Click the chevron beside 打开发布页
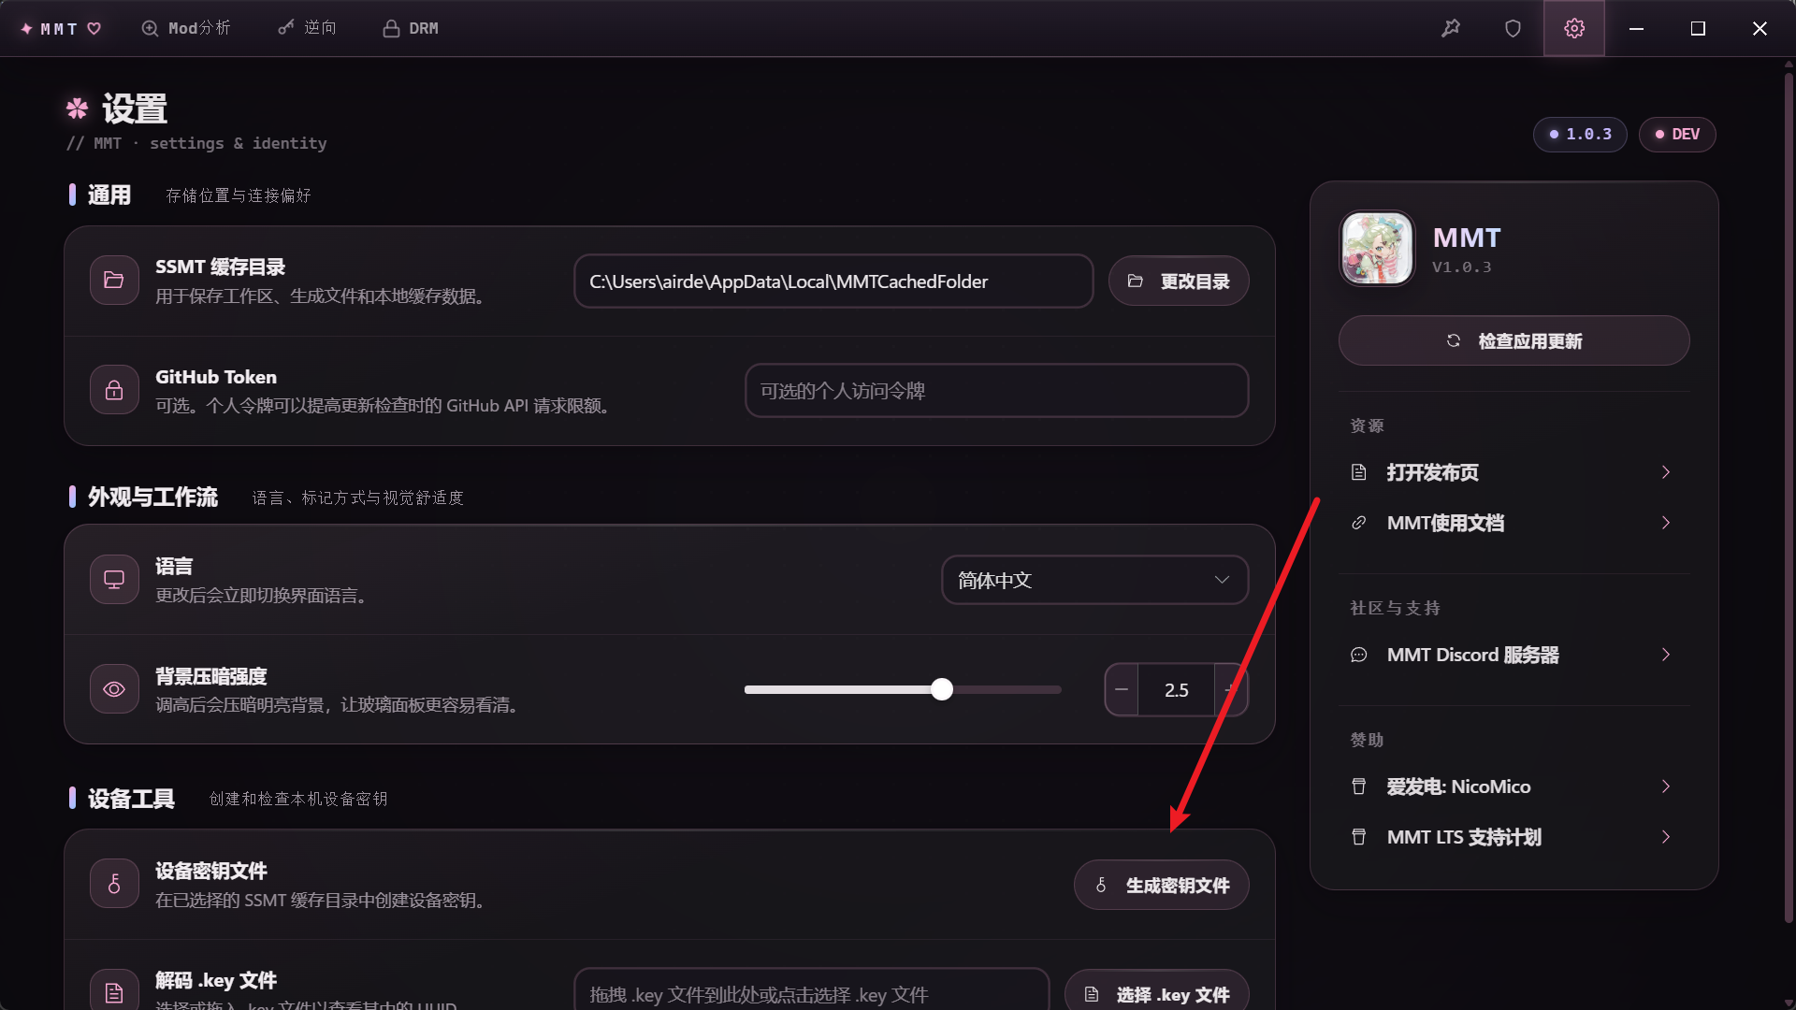Viewport: 1796px width, 1010px height. 1666,472
